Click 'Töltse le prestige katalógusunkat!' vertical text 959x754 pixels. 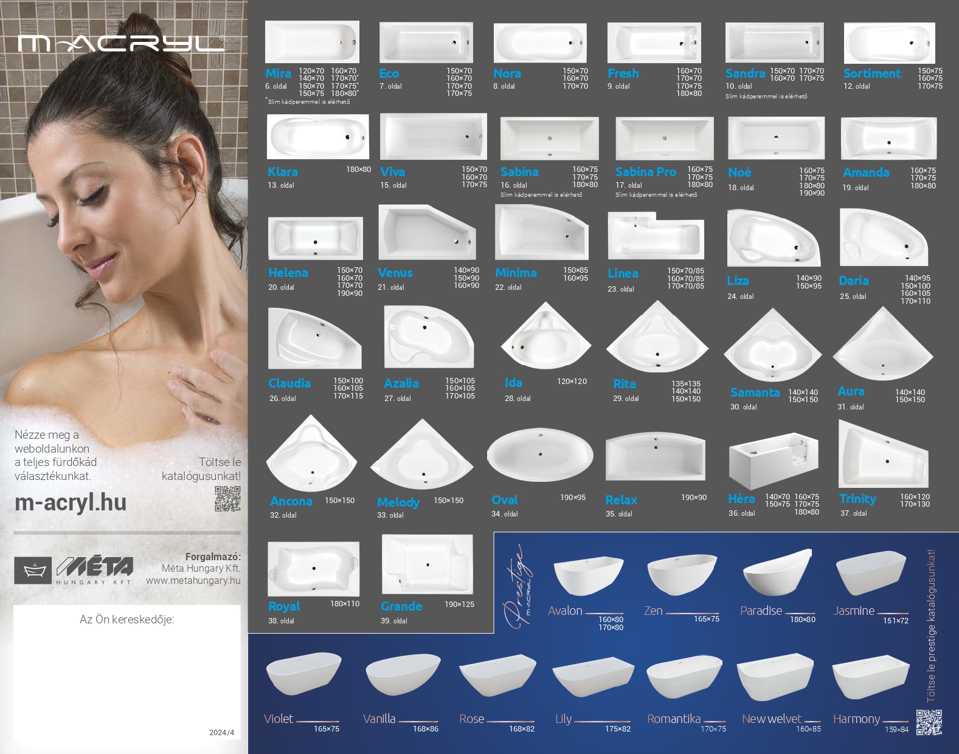(931, 626)
